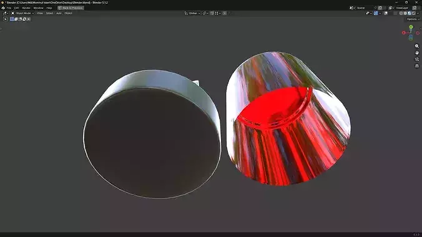
Task: Click the Back to Previous button
Action: [x=71, y=8]
